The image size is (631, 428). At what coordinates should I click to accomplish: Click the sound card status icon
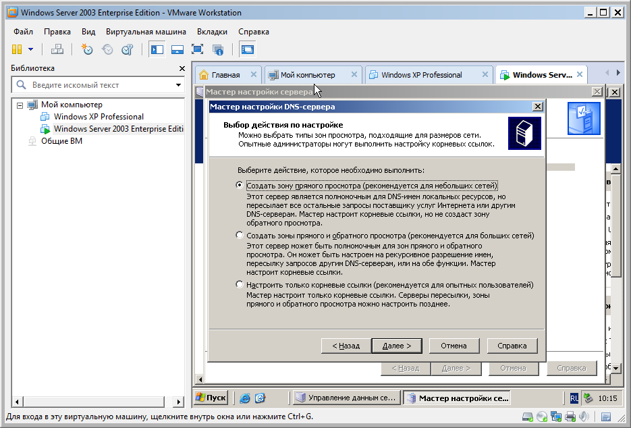pos(584,417)
